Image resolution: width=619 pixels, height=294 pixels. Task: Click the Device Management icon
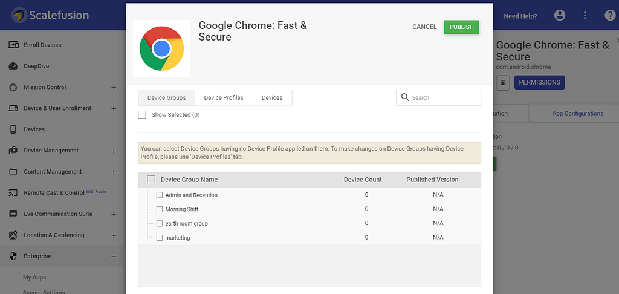(x=13, y=151)
